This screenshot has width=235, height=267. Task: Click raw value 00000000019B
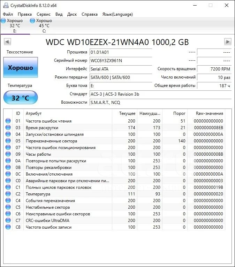209,187
